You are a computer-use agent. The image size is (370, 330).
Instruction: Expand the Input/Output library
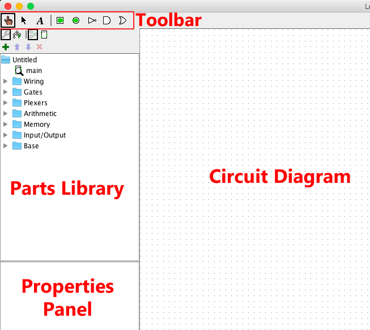coord(6,135)
